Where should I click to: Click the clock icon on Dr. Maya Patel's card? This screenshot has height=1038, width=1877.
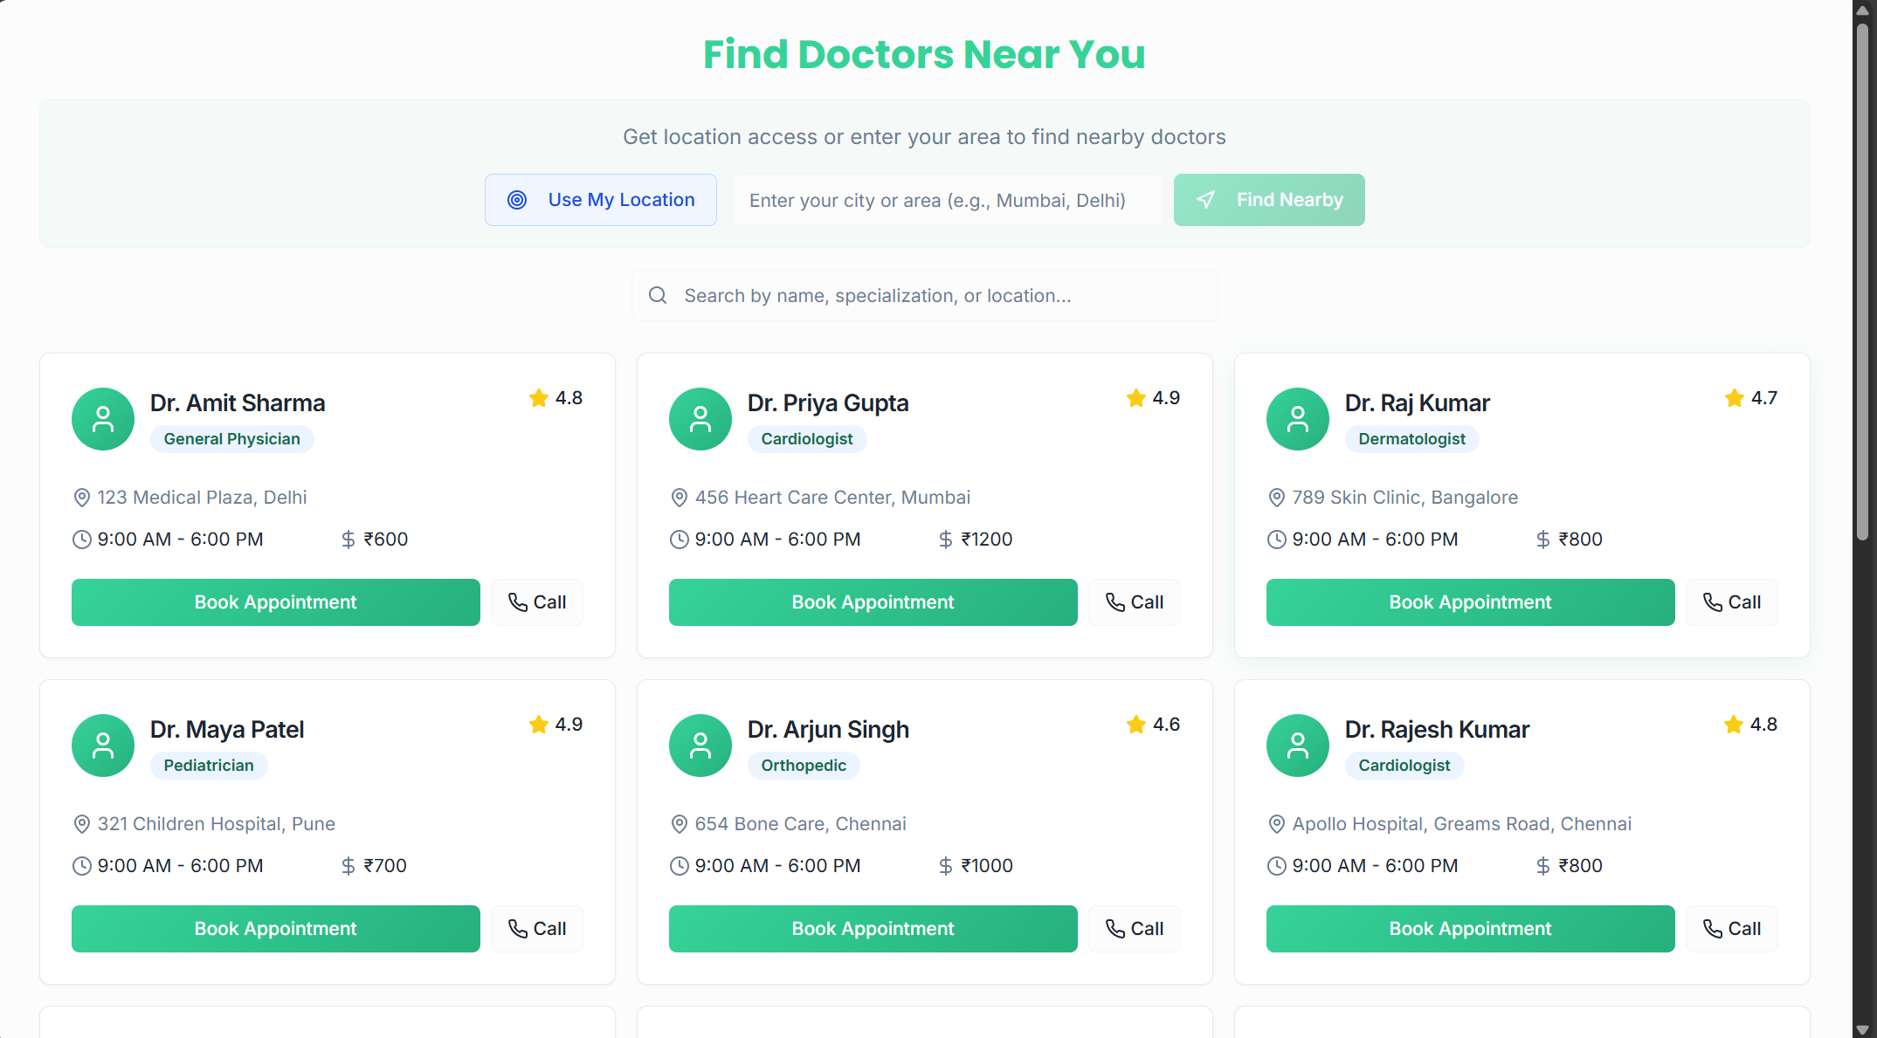81,865
